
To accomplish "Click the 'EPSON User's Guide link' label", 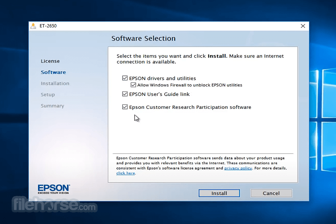I will pyautogui.click(x=159, y=94).
